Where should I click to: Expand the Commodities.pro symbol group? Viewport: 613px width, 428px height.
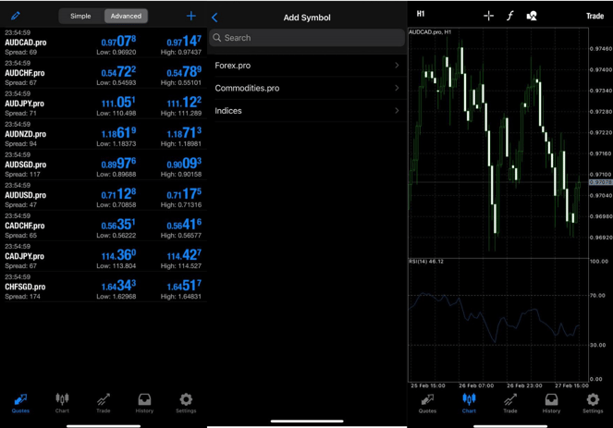point(307,88)
